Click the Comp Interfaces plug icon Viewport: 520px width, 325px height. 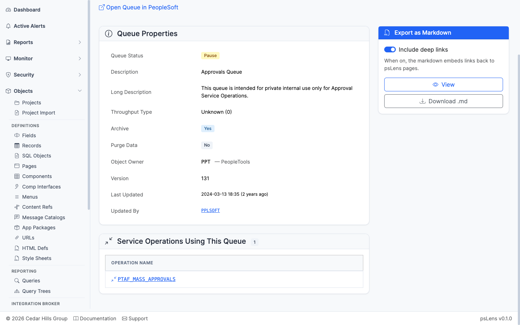coord(17,187)
